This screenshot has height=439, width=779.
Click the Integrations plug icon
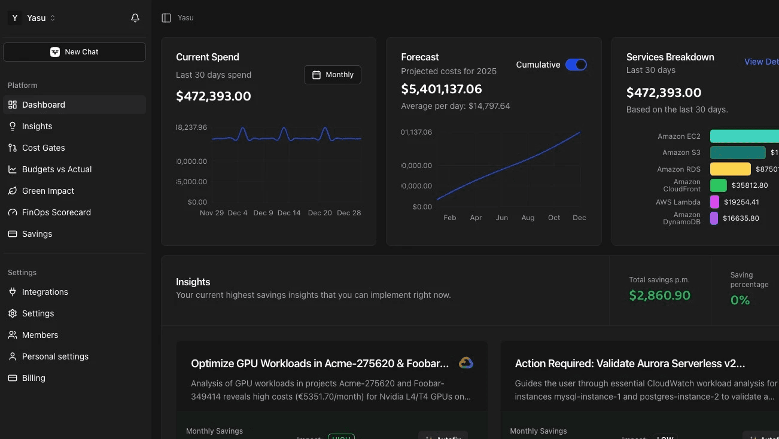[13, 292]
